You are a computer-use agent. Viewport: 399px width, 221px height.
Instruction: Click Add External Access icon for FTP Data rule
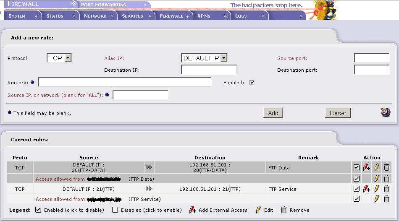tap(367, 167)
